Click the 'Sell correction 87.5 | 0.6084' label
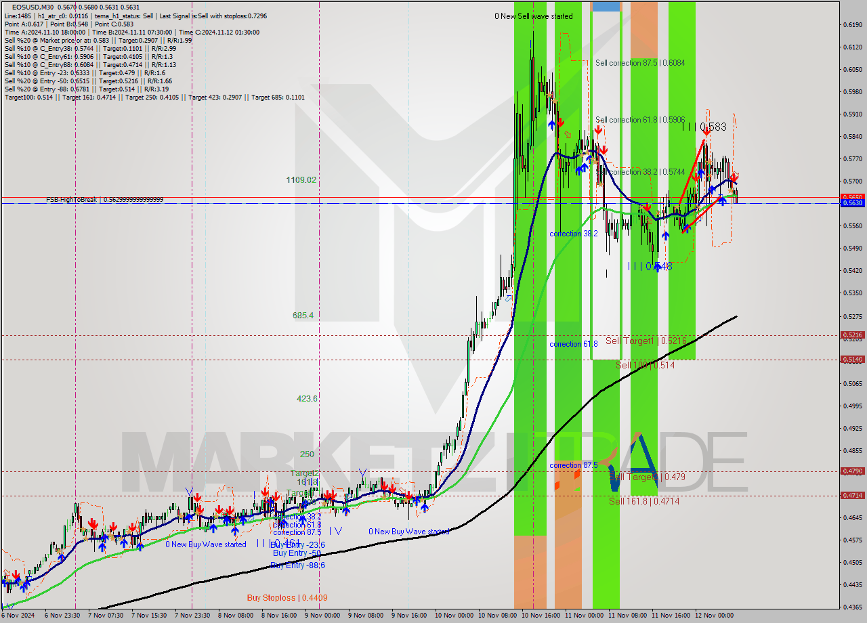867x623 pixels. [x=640, y=63]
